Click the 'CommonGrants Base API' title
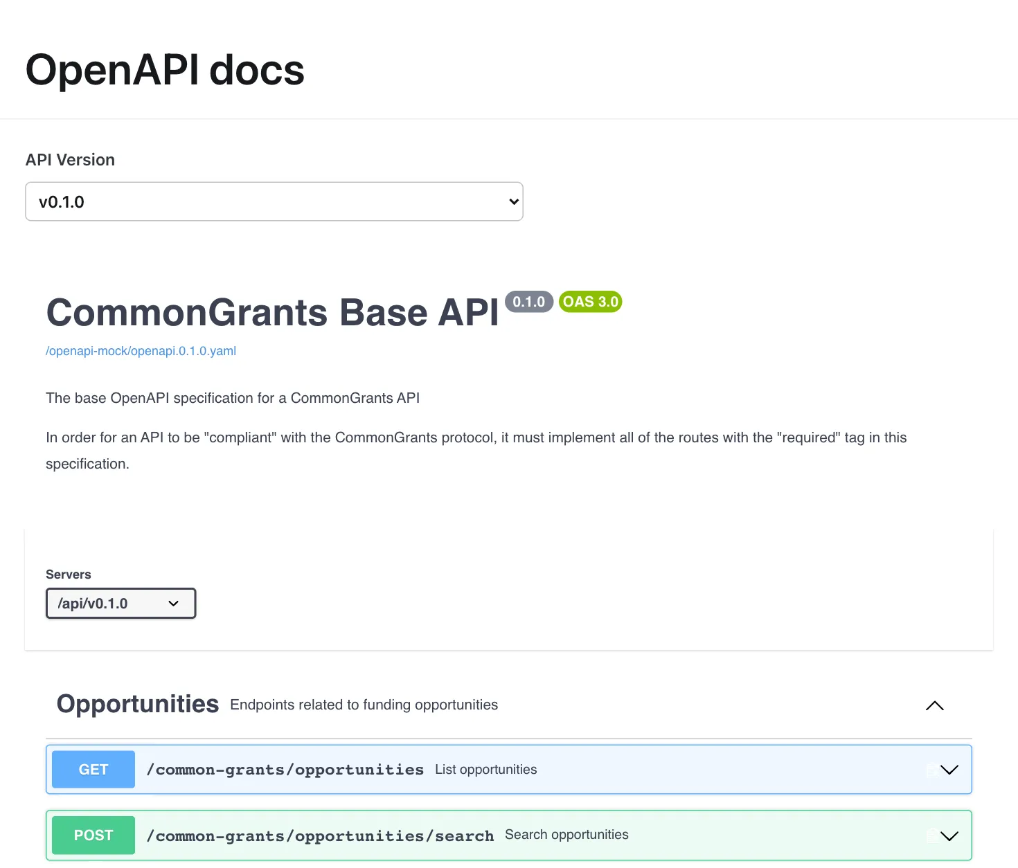The height and width of the screenshot is (868, 1018). (x=272, y=312)
